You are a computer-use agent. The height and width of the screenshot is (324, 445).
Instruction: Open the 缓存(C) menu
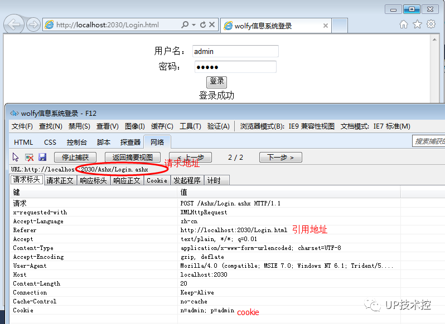coord(162,126)
